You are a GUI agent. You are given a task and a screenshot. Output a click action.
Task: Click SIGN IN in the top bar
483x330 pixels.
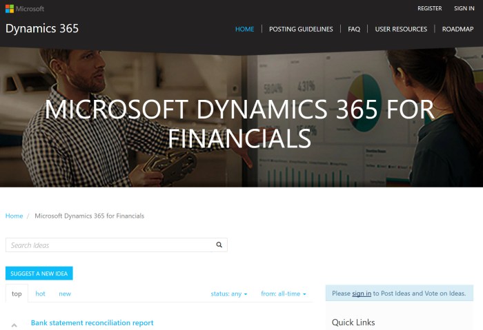coord(464,8)
